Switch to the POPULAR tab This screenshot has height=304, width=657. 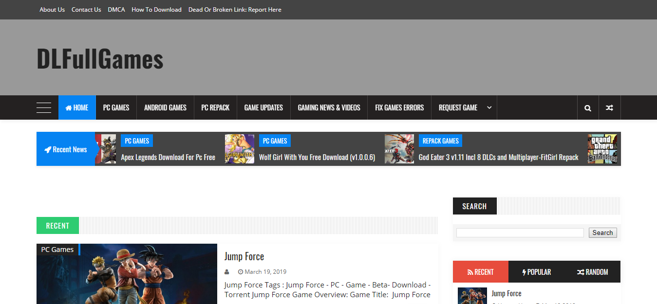point(538,271)
